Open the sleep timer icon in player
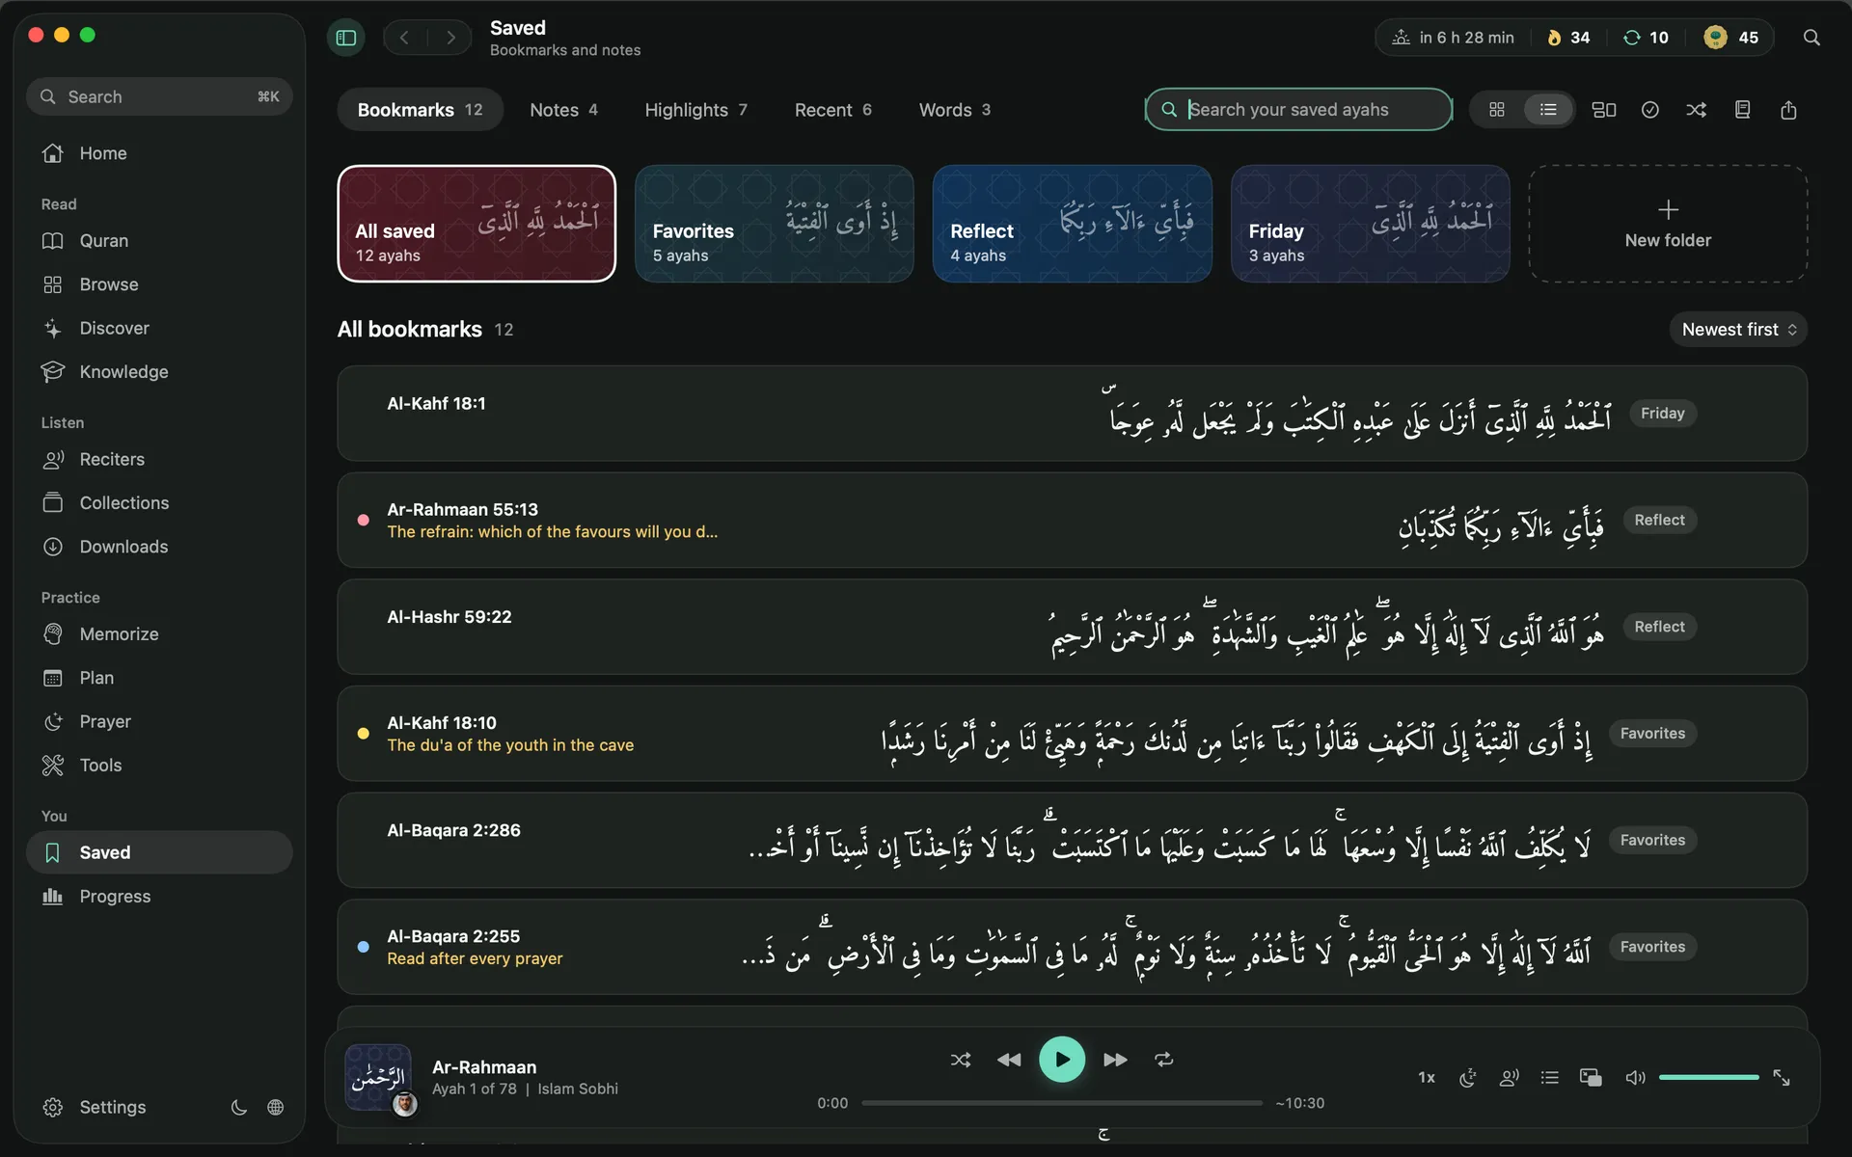 [x=1468, y=1077]
